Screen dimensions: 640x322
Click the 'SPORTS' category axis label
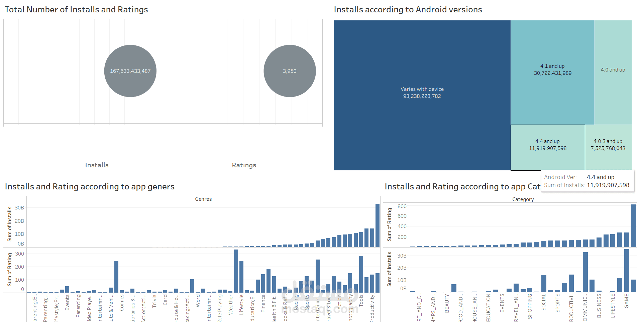coord(558,303)
